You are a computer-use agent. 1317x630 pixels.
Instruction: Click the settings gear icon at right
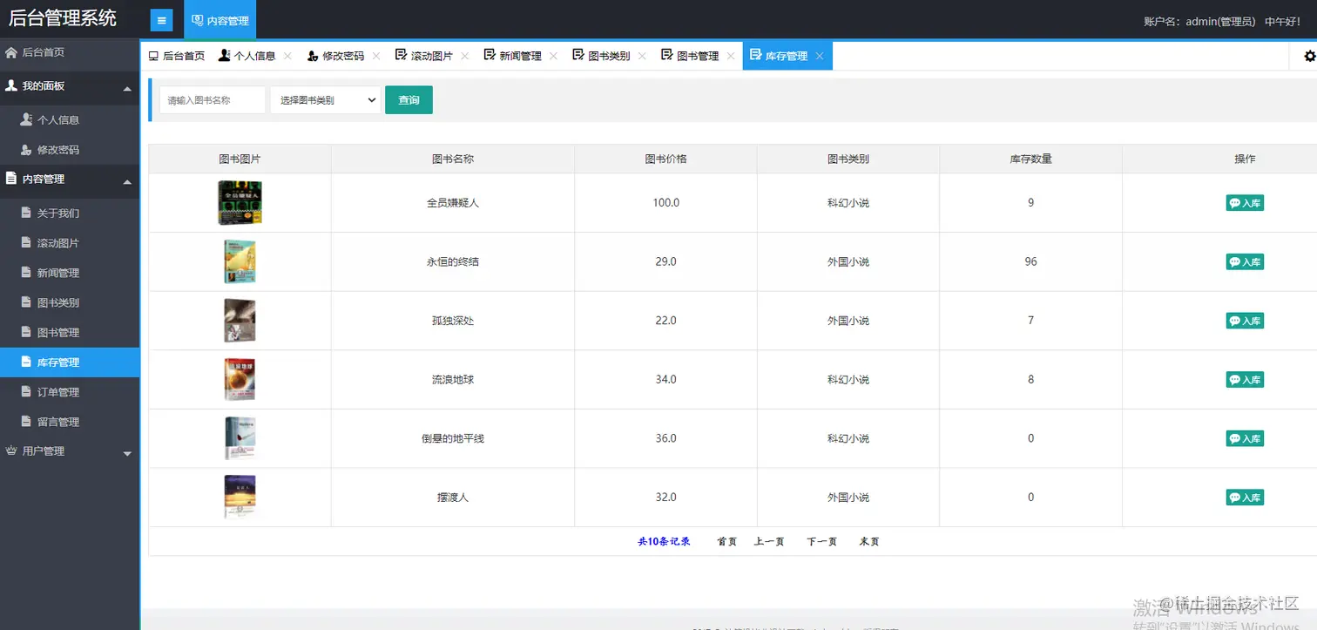pos(1309,56)
